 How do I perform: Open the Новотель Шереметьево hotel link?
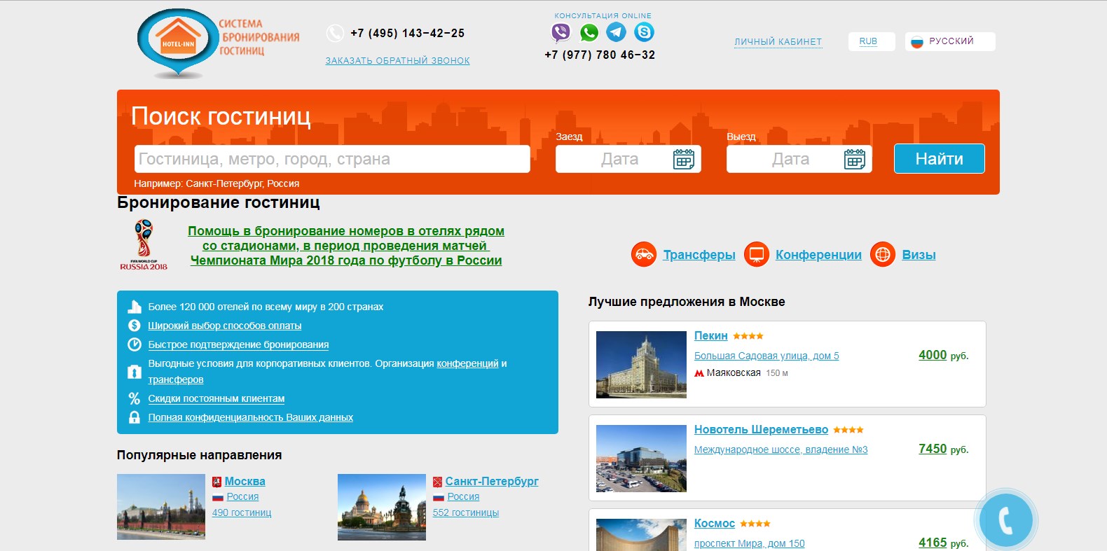coord(761,430)
